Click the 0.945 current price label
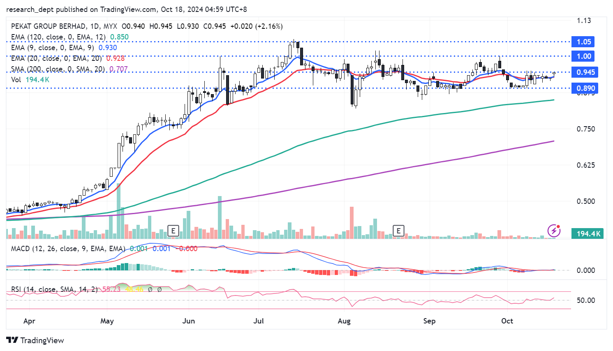The width and height of the screenshot is (613, 351). click(x=585, y=72)
